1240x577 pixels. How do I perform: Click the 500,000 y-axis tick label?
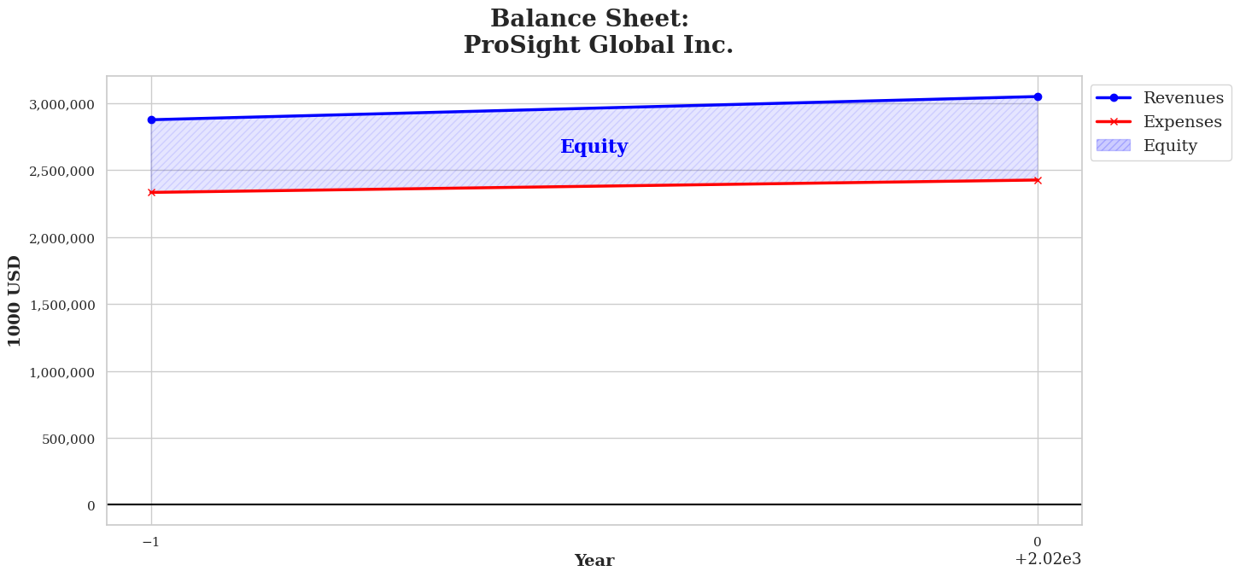(67, 439)
